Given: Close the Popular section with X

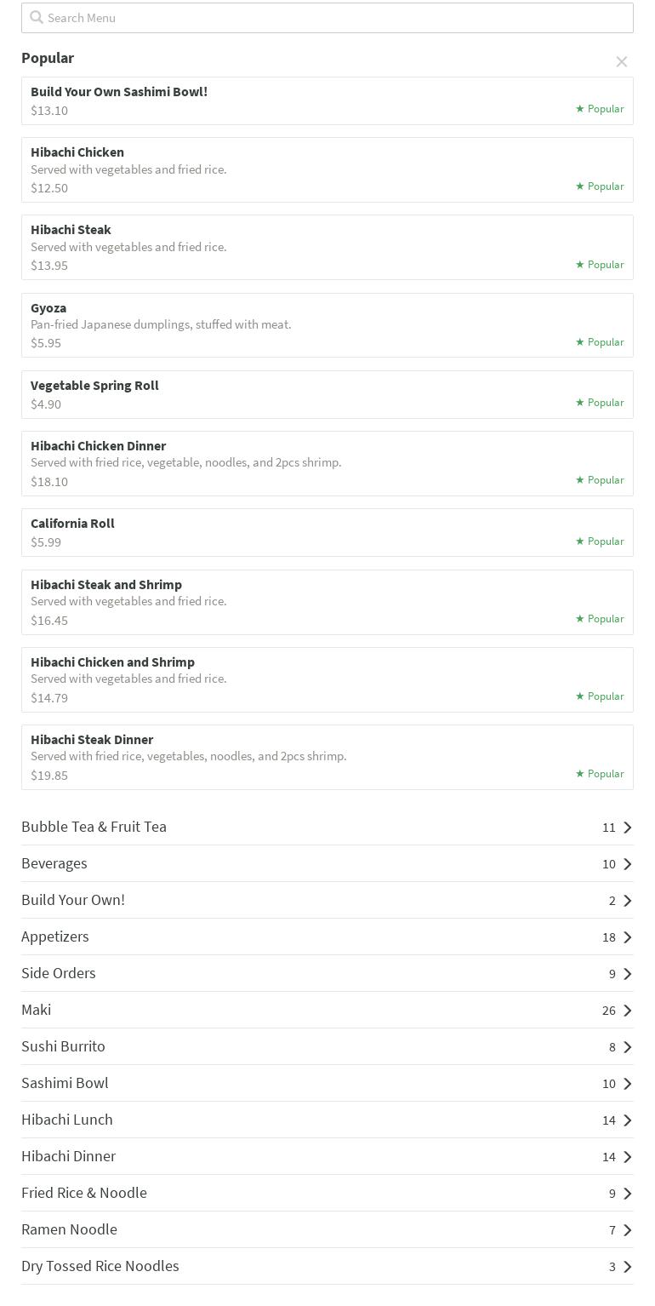Looking at the screenshot, I should 622,61.
